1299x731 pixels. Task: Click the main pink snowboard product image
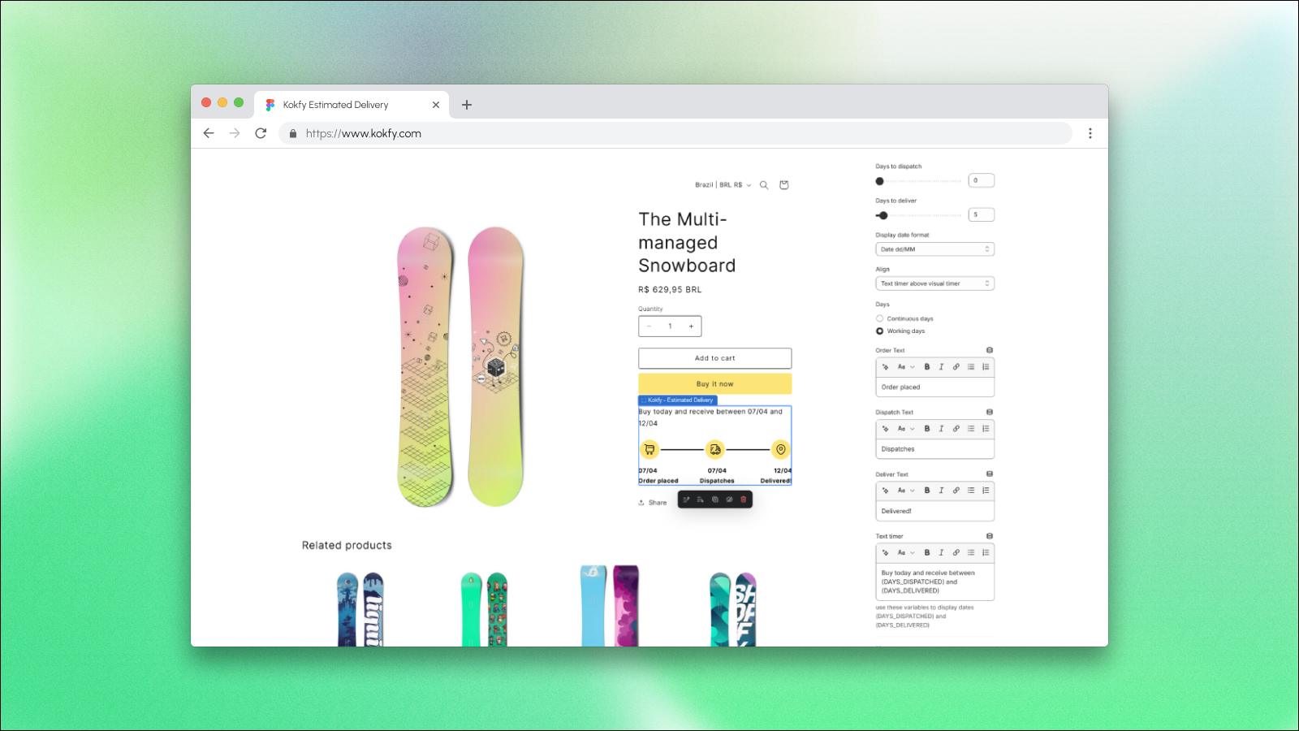tap(460, 367)
